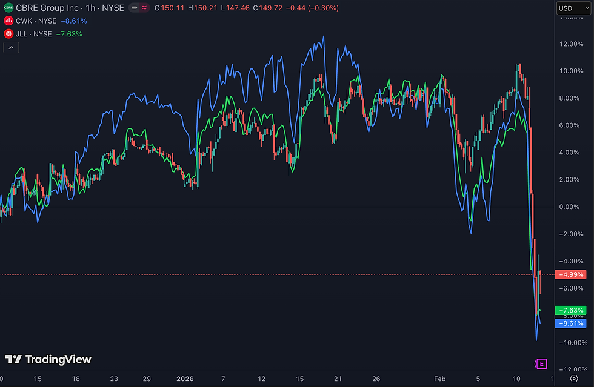Click the high price value 150.21
This screenshot has height=387, width=594.
point(205,8)
